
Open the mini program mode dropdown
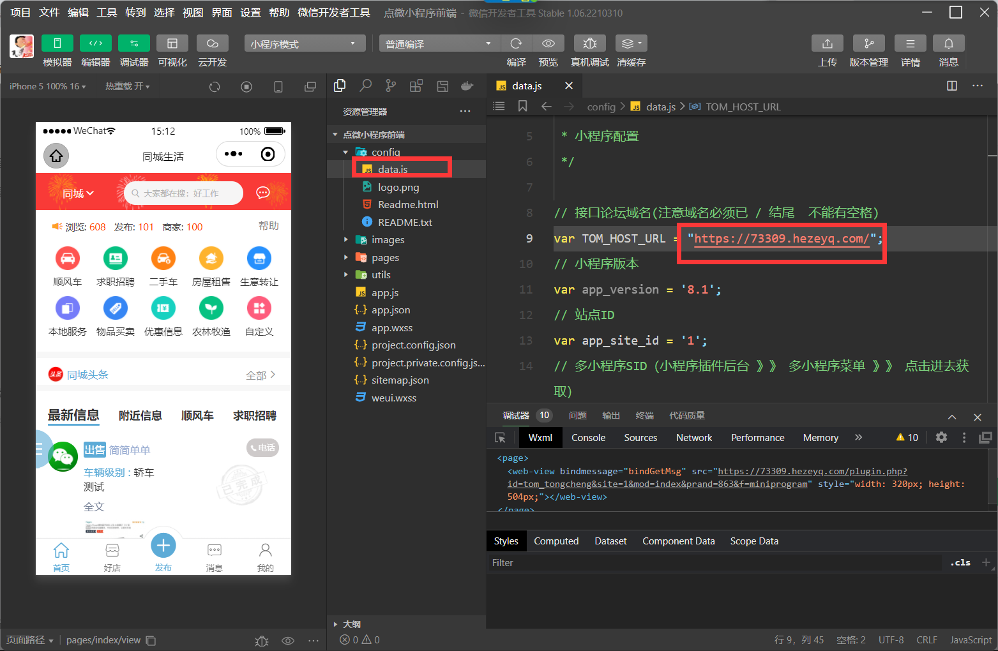[305, 43]
